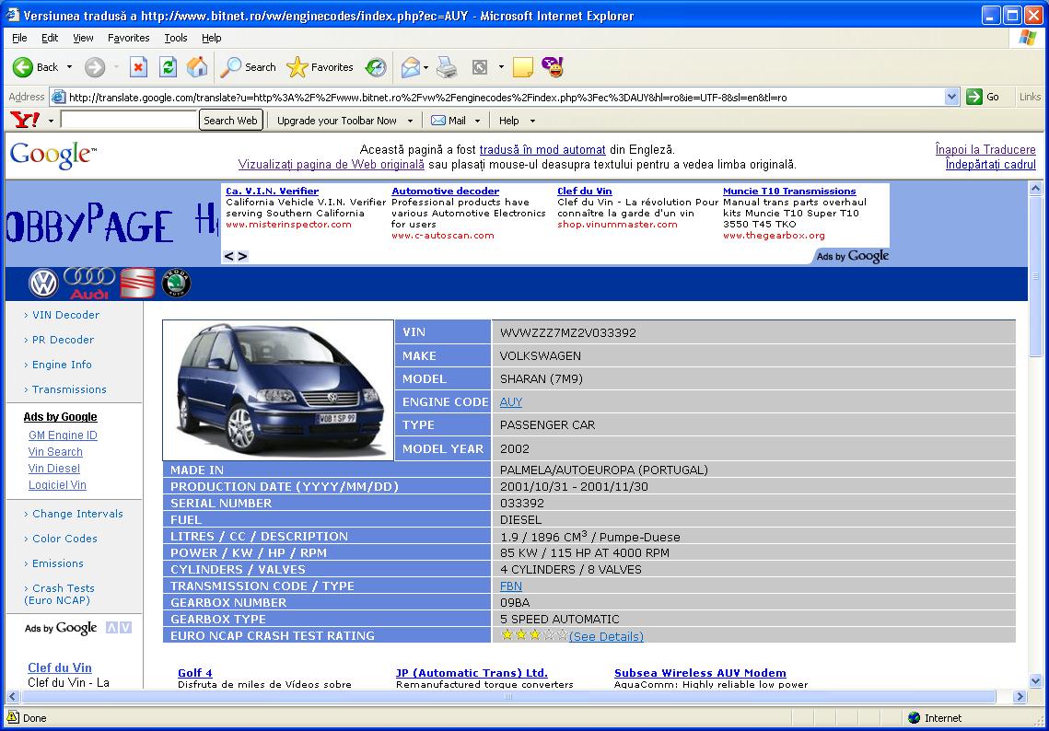This screenshot has height=731, width=1049.
Task: Open the address bar URL dropdown
Action: (952, 97)
